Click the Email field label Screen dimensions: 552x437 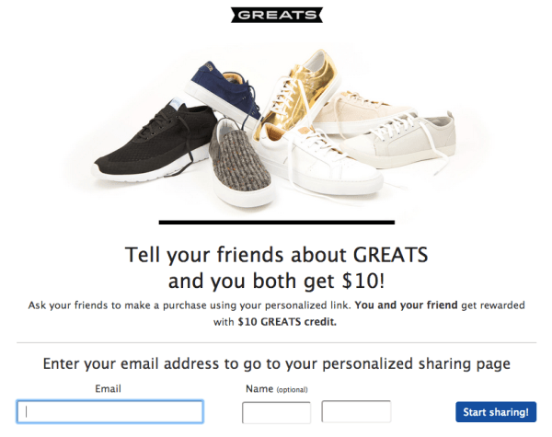[x=109, y=389]
